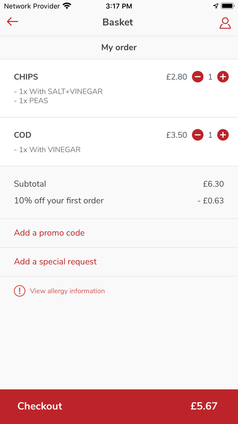The image size is (238, 424).
Task: Add one more COD with plus icon
Action: click(223, 135)
